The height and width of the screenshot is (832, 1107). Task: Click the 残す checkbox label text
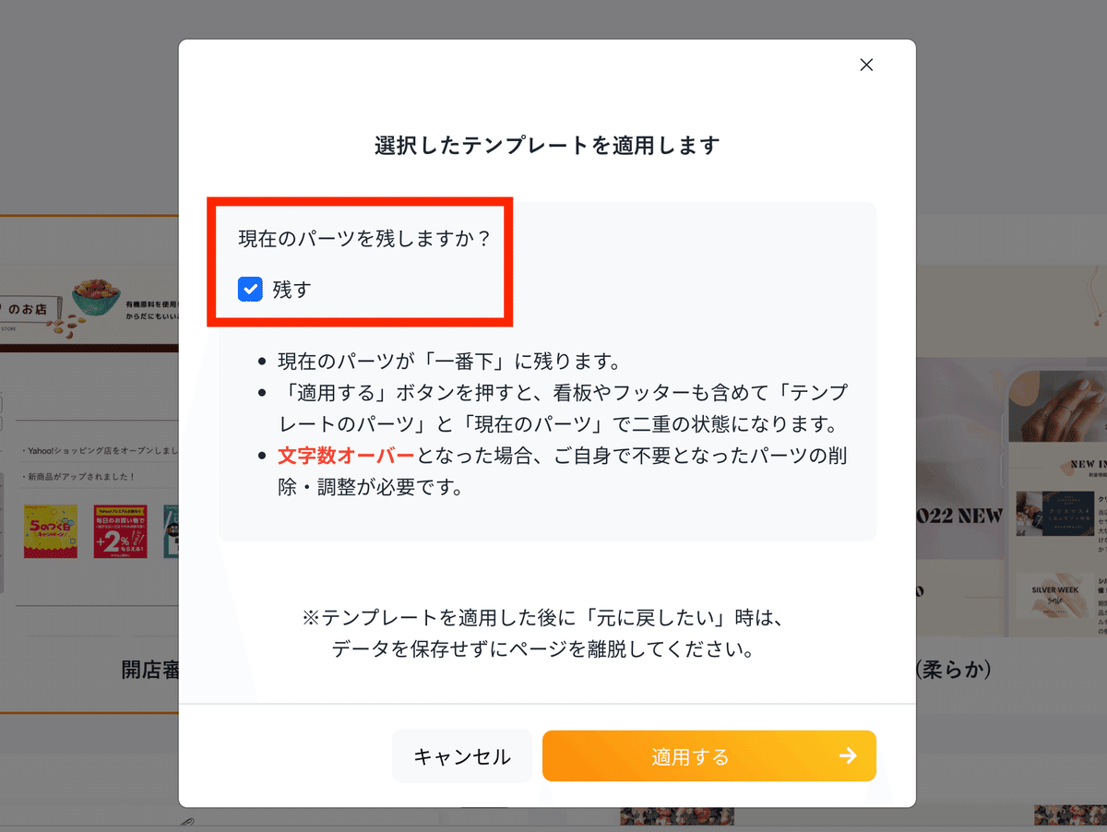tap(292, 290)
